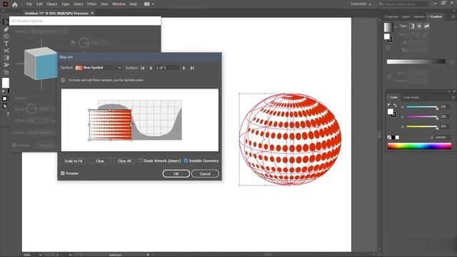The image size is (457, 257).
Task: Go to the last surface in Map Art
Action: click(192, 68)
